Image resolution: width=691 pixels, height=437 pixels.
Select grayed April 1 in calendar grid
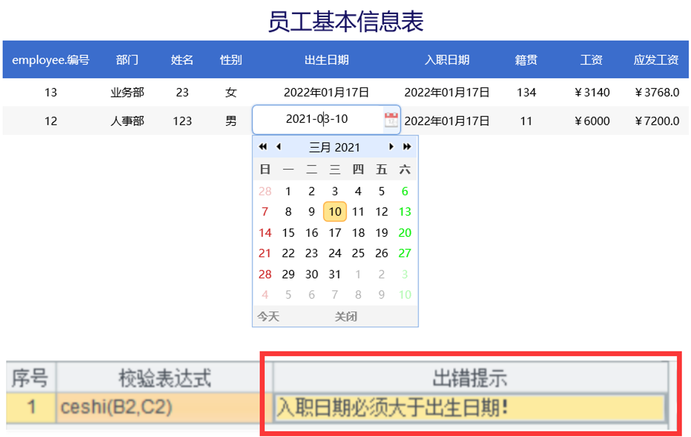(357, 274)
